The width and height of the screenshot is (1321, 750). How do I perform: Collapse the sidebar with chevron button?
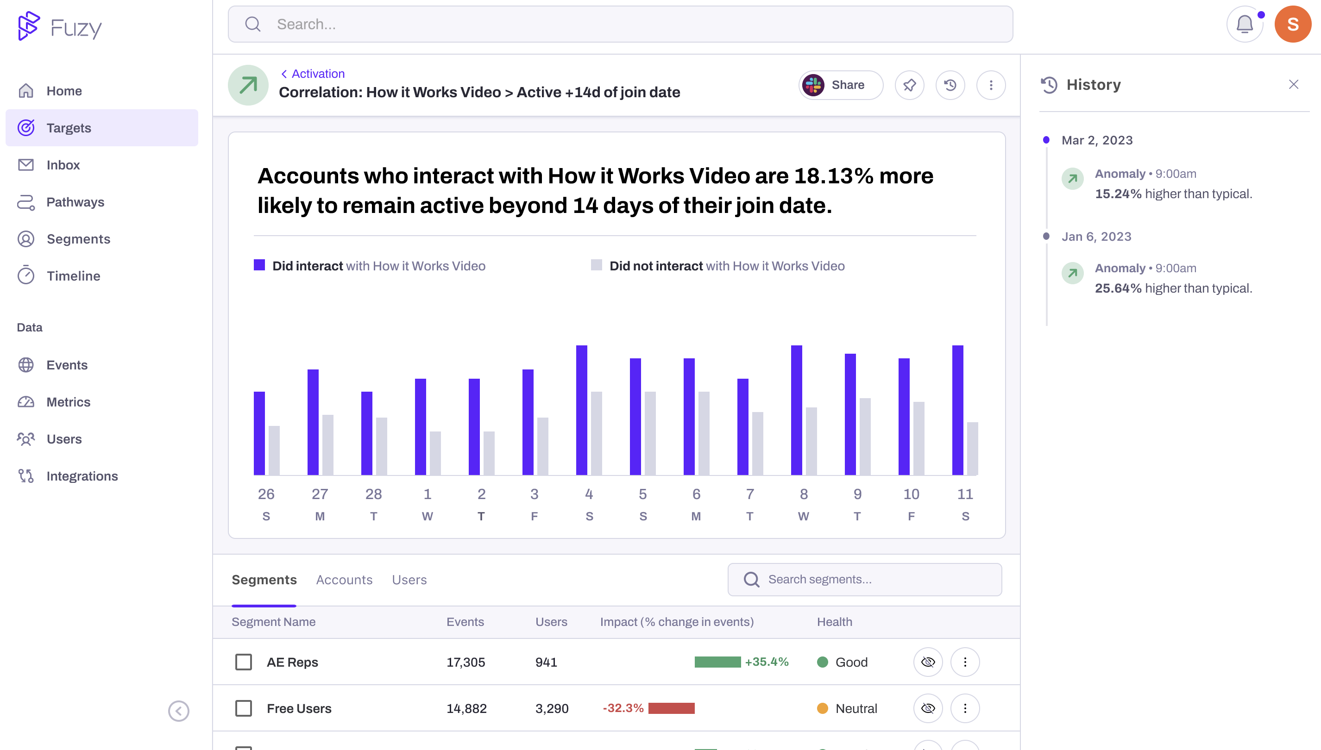pyautogui.click(x=178, y=711)
